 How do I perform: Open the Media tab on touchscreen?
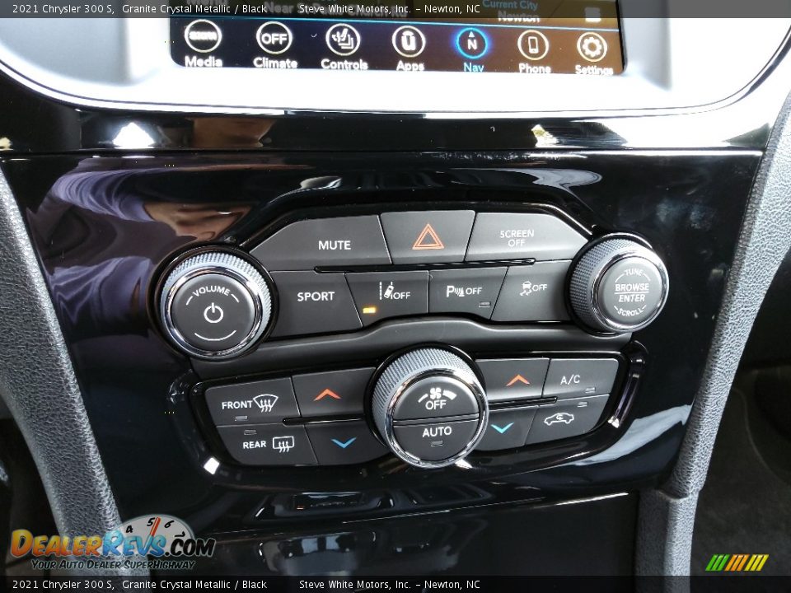pos(204,44)
